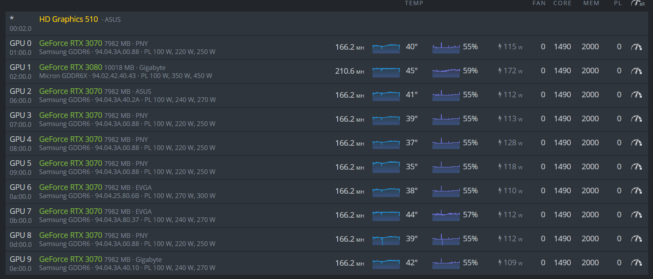Click the lightning icon next to 128 w

500,143
